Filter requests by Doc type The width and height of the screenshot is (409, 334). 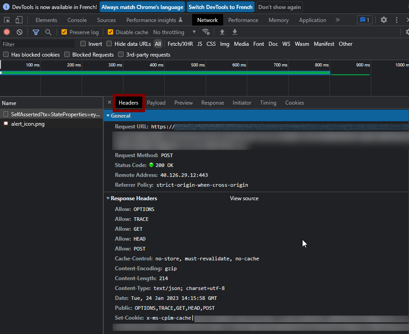click(x=273, y=44)
